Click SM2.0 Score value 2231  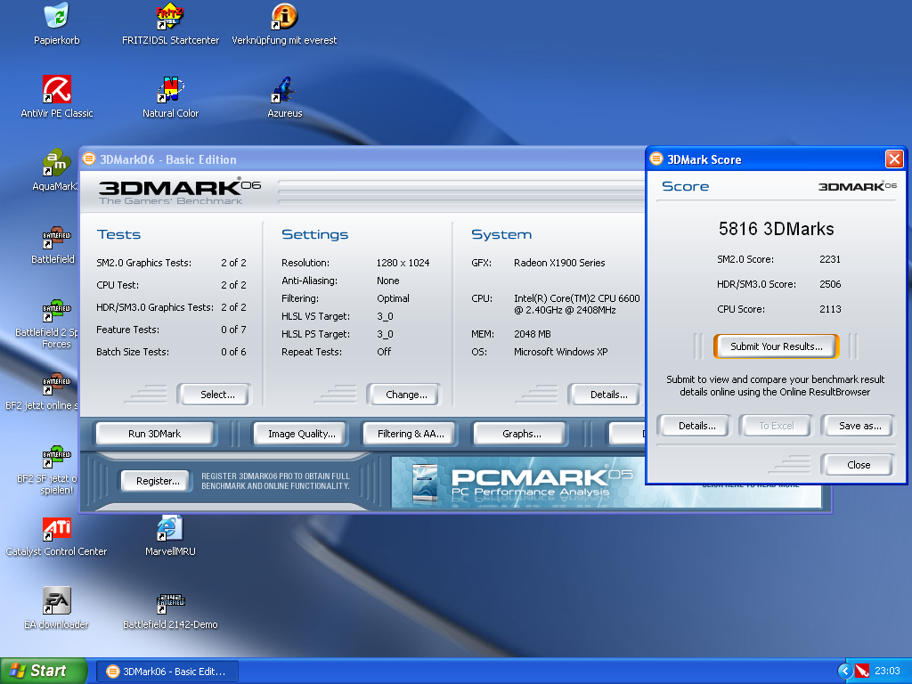[x=830, y=259]
